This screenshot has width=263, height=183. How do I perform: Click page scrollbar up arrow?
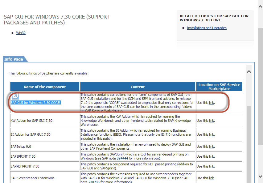coord(260,7)
